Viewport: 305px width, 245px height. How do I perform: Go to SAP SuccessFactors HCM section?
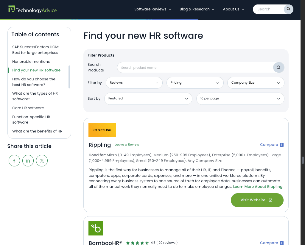[36, 50]
